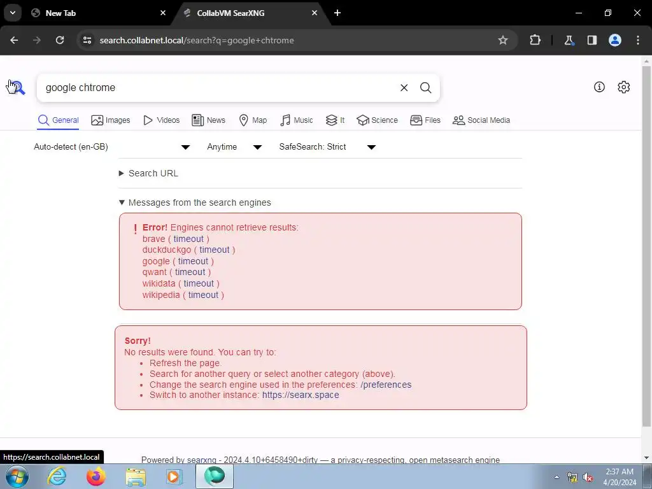Image resolution: width=652 pixels, height=489 pixels.
Task: Collapse Messages from the search engines
Action: (195, 202)
